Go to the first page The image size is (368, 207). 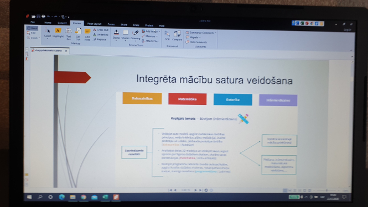pos(170,190)
